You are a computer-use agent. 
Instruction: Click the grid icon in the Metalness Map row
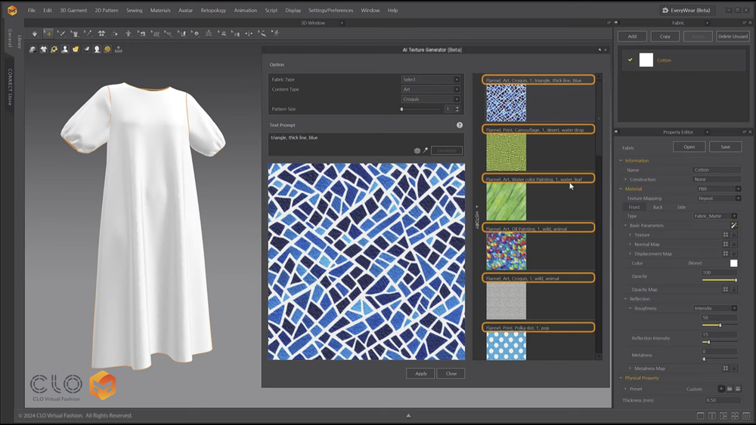click(726, 368)
